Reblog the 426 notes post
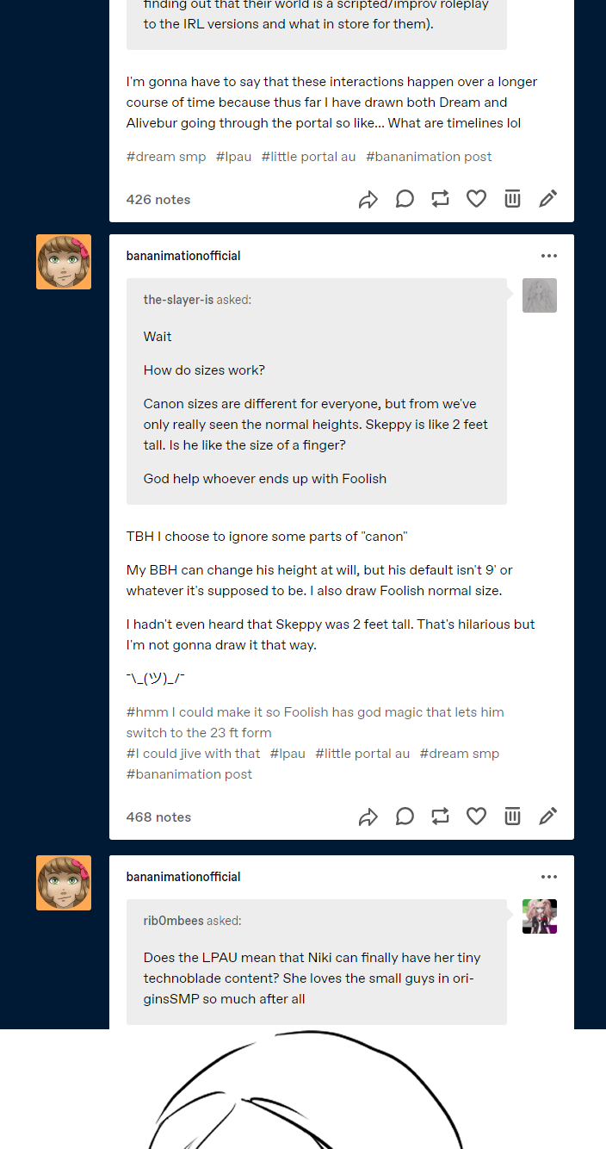 (x=440, y=199)
